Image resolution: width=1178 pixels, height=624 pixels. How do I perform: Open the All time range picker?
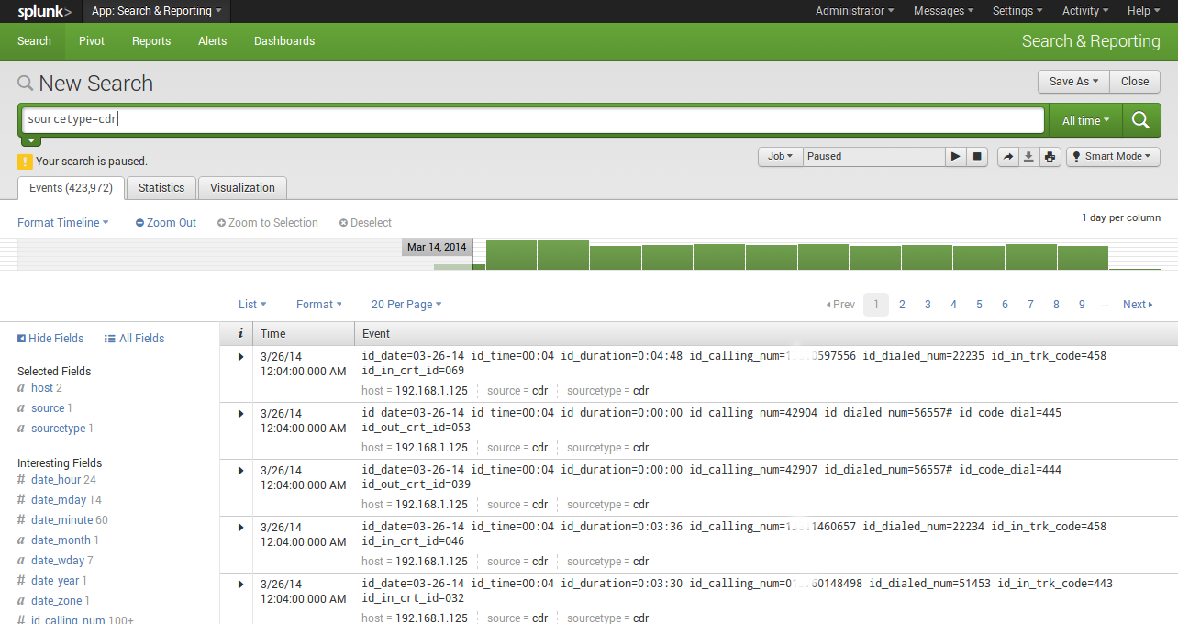[1085, 120]
